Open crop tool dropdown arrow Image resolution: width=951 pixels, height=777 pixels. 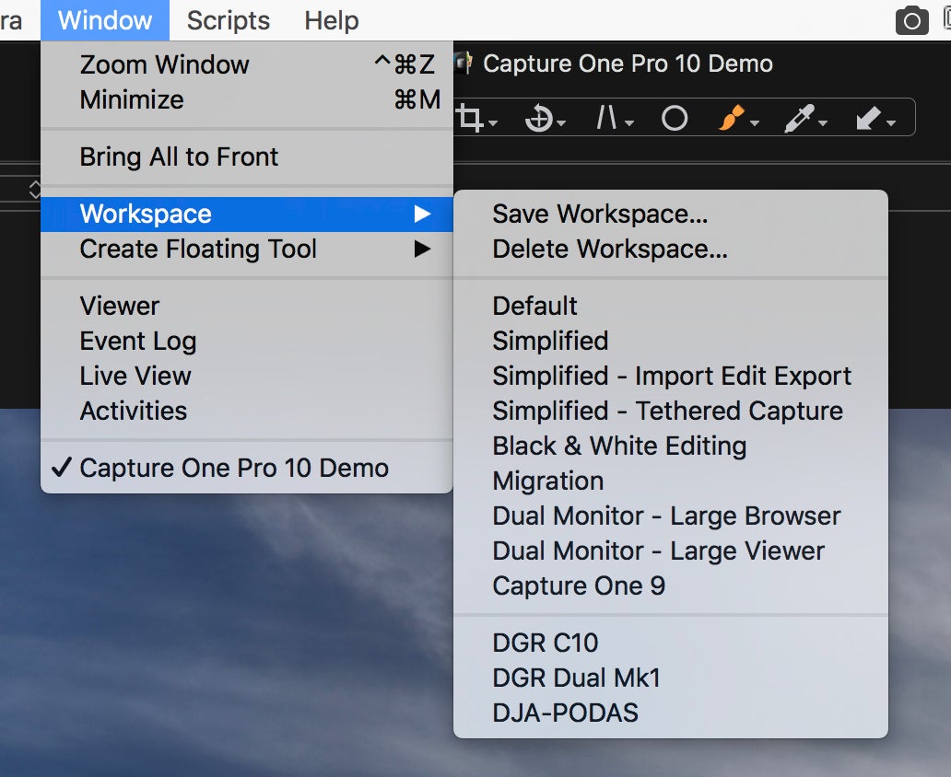pyautogui.click(x=493, y=123)
